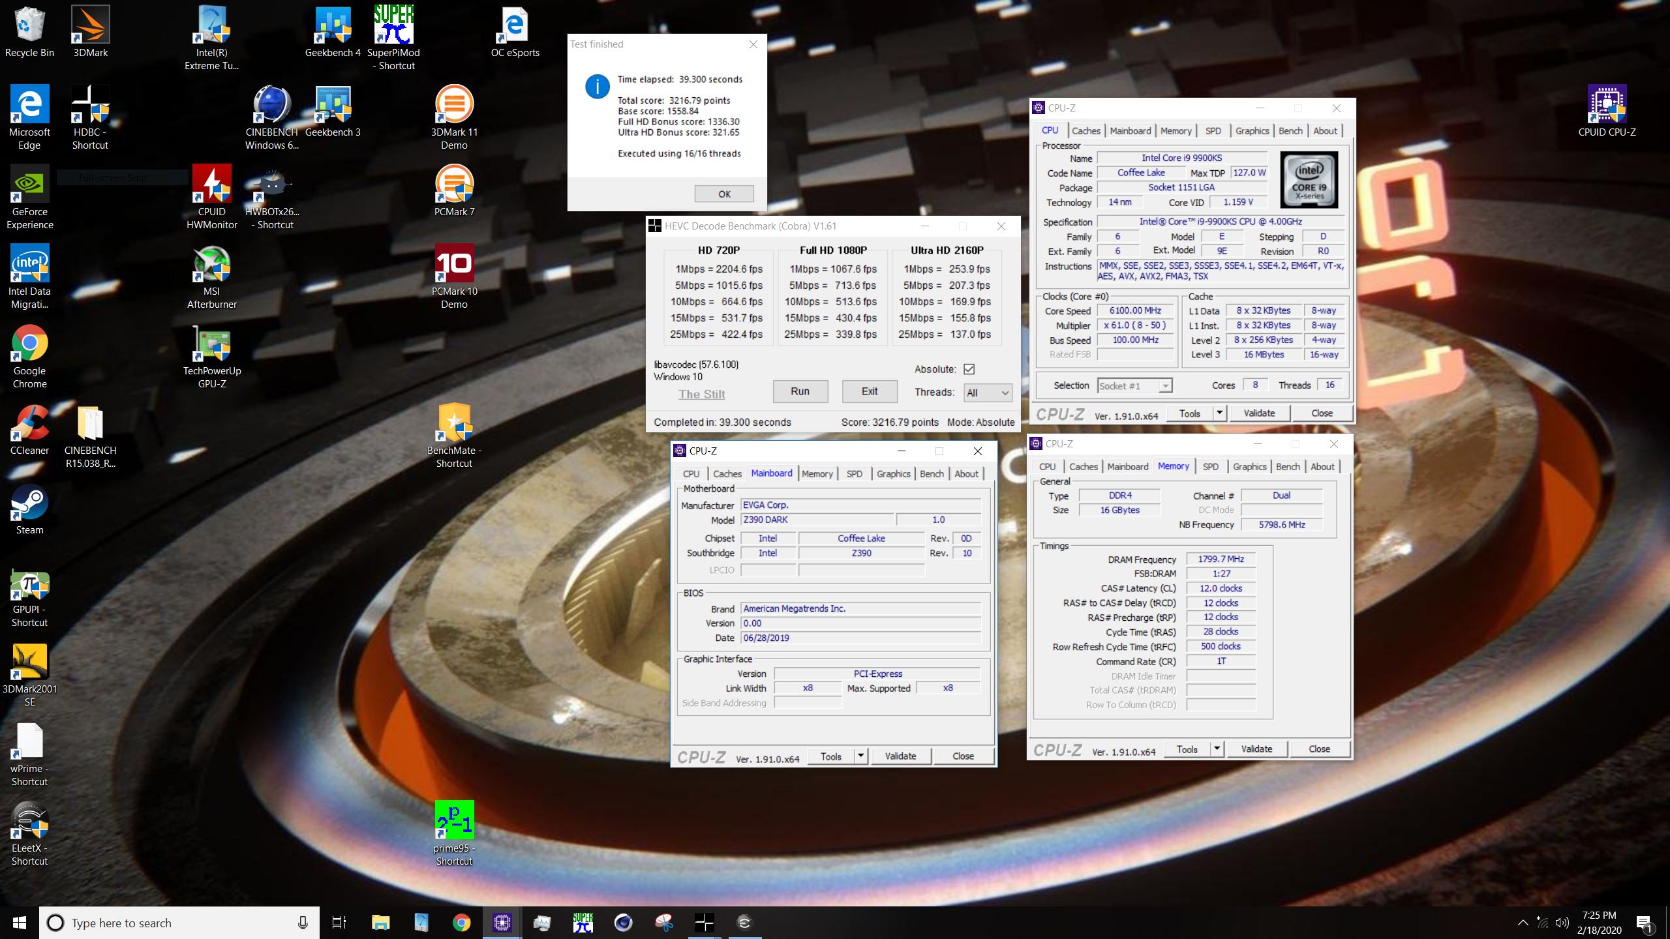Click Run in HEVC Decode Benchmark
Screen dimensions: 1670x939
(x=800, y=391)
